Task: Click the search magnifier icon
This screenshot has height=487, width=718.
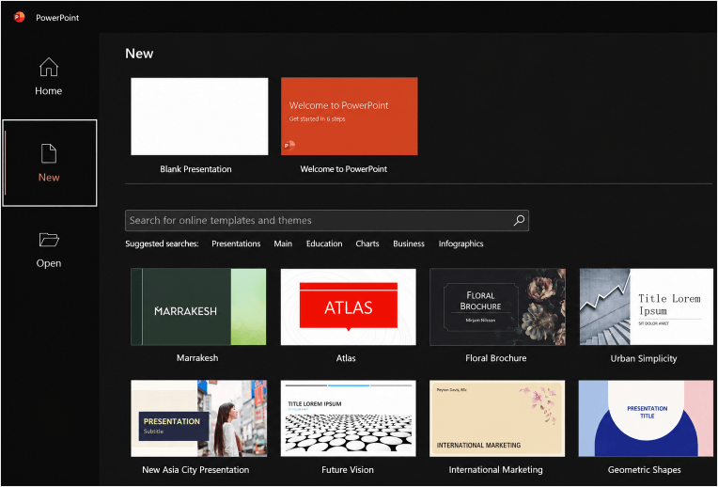Action: 519,220
